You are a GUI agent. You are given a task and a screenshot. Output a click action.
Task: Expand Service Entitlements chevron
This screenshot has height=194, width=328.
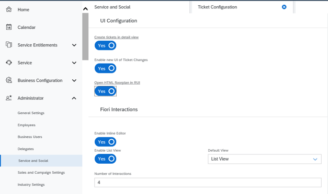click(x=74, y=45)
